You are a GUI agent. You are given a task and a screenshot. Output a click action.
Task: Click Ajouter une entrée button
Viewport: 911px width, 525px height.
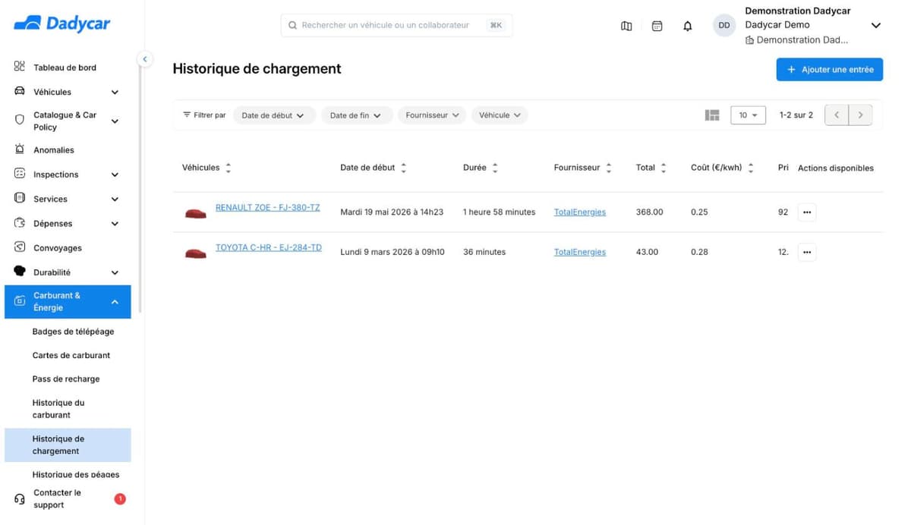point(829,70)
